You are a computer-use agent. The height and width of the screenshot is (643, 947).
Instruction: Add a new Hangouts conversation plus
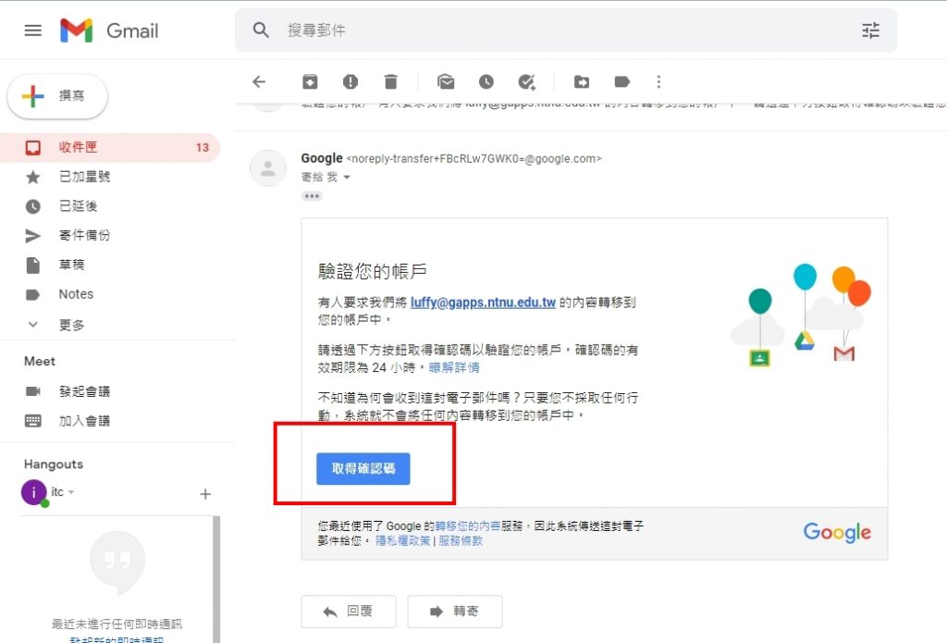coord(205,494)
